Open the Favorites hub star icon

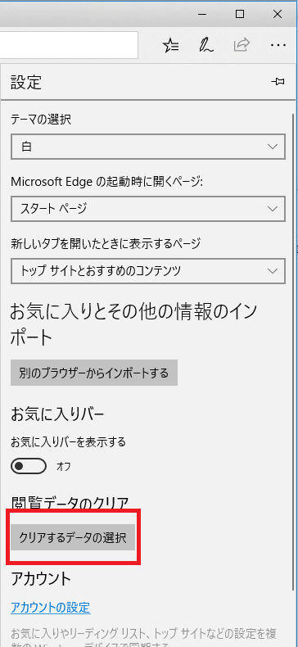tap(170, 45)
